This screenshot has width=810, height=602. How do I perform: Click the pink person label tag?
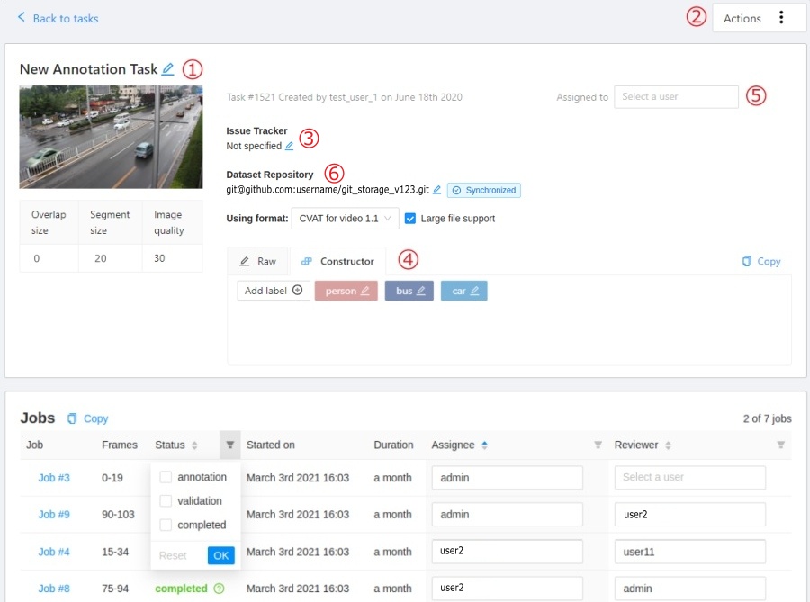(346, 291)
